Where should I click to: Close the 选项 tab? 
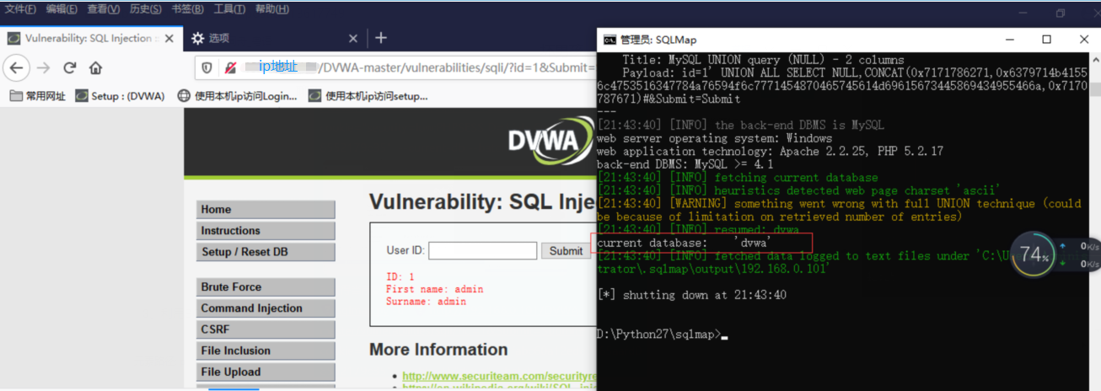tap(353, 38)
